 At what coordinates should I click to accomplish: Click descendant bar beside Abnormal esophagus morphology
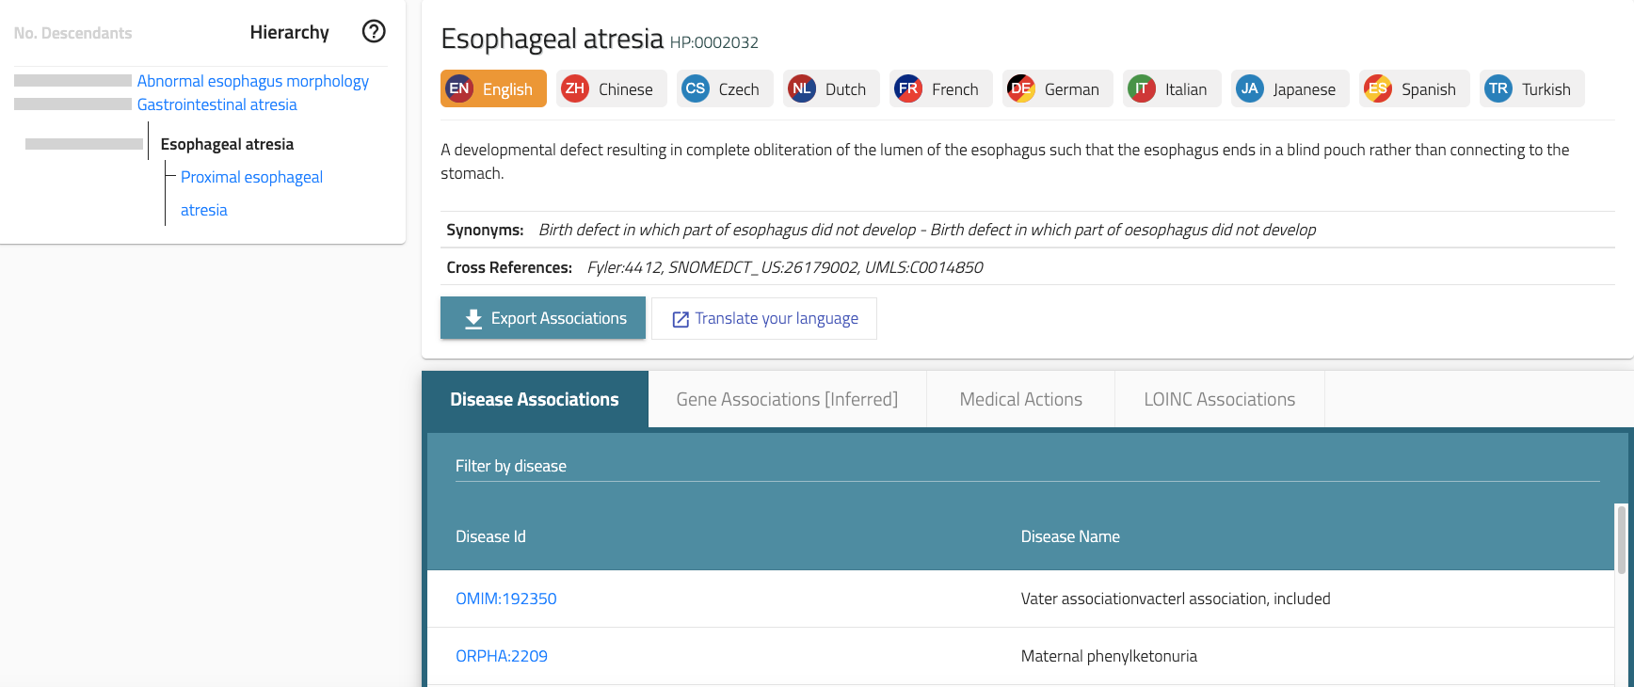pyautogui.click(x=72, y=81)
